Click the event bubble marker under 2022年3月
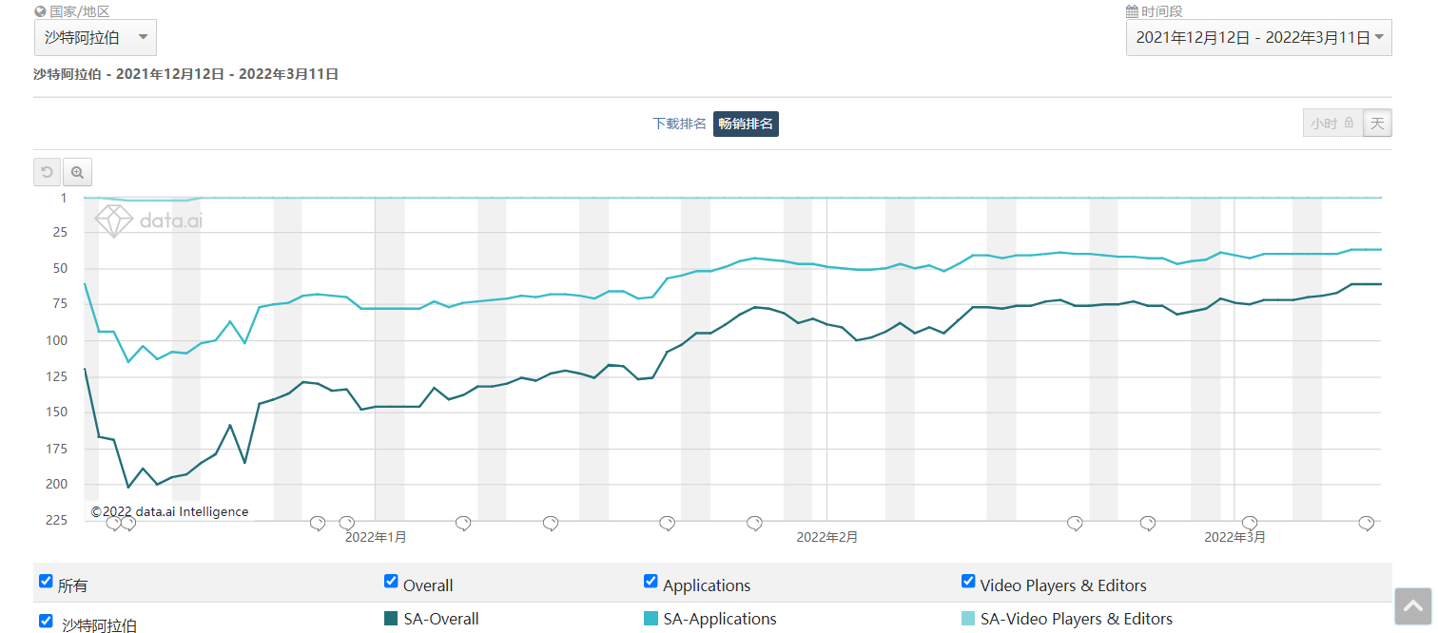Image resolution: width=1438 pixels, height=633 pixels. point(1249,523)
